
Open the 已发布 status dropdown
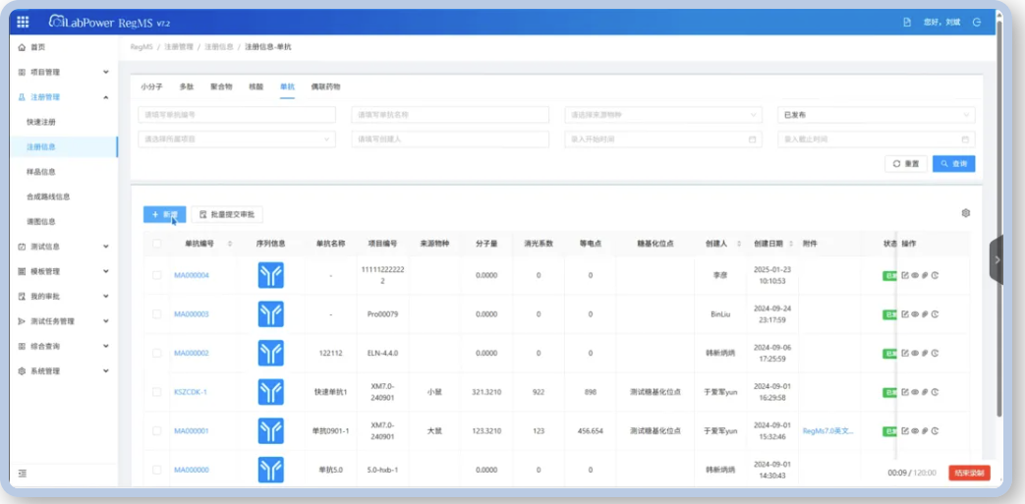coord(876,115)
